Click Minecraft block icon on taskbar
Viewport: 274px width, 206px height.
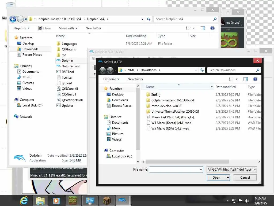point(107,201)
